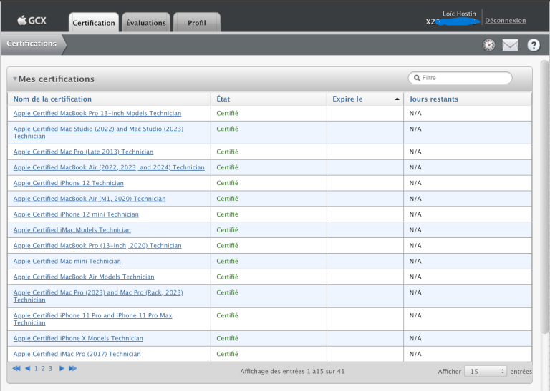Click the Apple GCX logo
The image size is (550, 391).
[x=32, y=21]
